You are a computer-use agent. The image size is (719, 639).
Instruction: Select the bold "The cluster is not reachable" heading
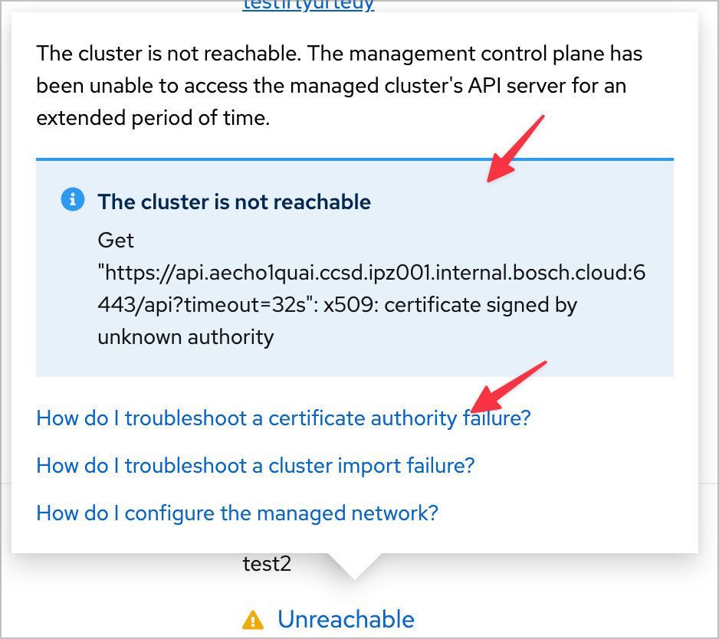(x=234, y=202)
